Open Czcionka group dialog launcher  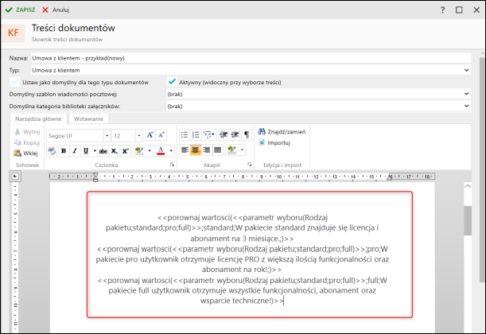[x=173, y=165]
